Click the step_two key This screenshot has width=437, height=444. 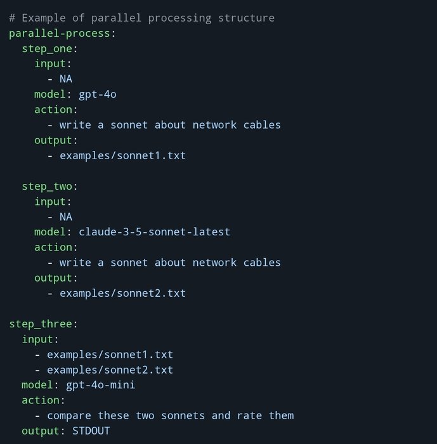47,186
